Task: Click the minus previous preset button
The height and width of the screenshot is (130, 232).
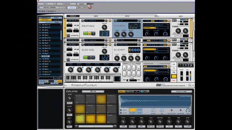Action: click(61, 7)
